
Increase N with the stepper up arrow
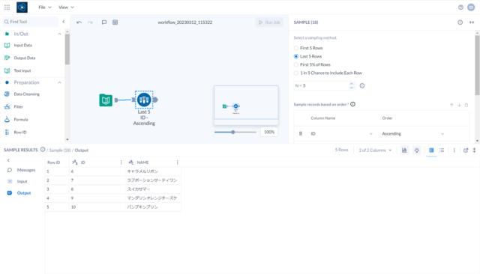pos(352,84)
